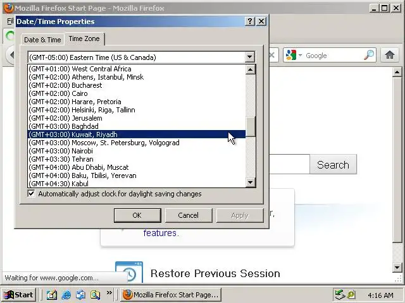Select Harare, Pretoria time zone
Image resolution: width=405 pixels, height=303 pixels.
(x=137, y=102)
